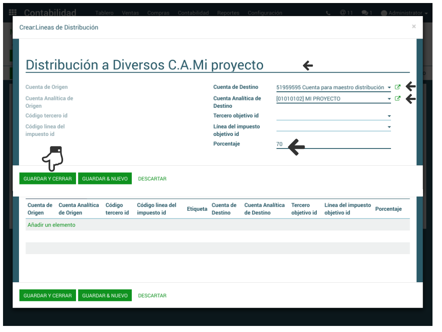Open the chat conversations icon
Image resolution: width=442 pixels, height=332 pixels.
click(367, 13)
